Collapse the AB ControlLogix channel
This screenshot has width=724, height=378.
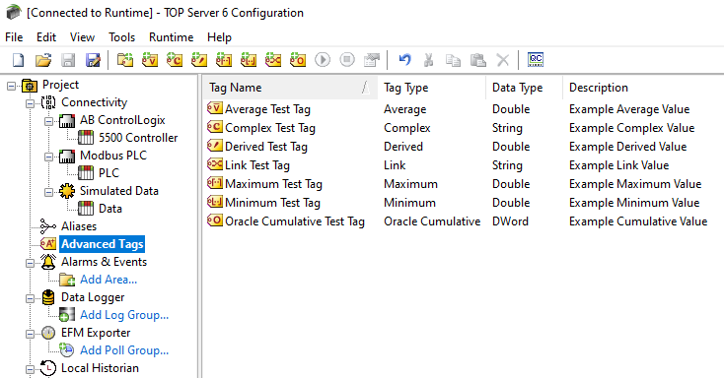tap(48, 121)
